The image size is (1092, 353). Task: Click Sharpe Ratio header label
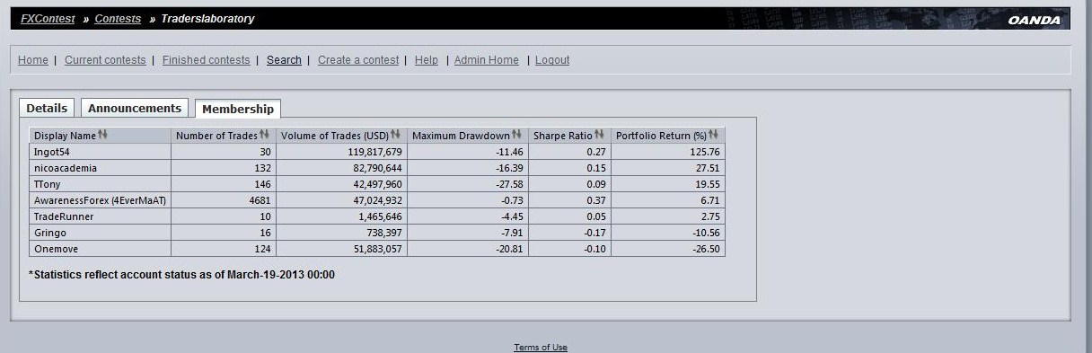[x=563, y=136]
